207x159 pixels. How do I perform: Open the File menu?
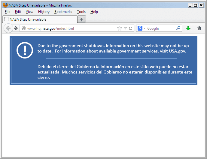pyautogui.click(x=8, y=12)
